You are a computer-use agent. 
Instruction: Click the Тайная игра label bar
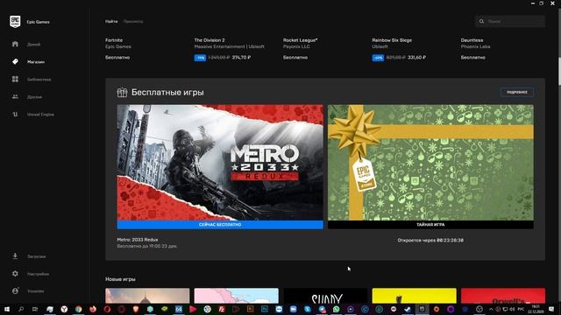click(430, 225)
